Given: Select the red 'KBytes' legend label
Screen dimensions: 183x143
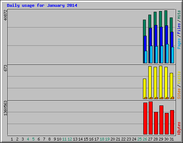Looking at the screenshot, I should pos(179,128).
